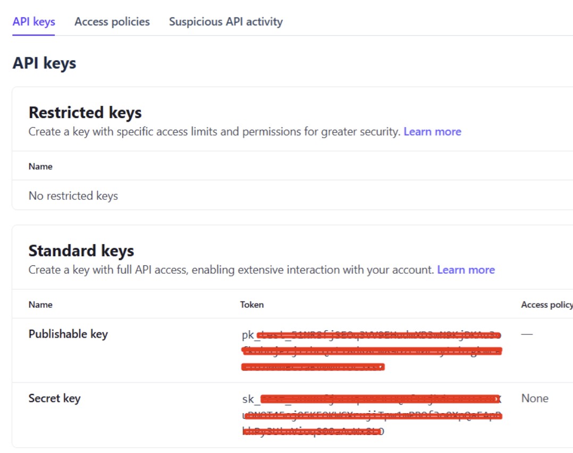Select the Secret key name label

point(54,398)
